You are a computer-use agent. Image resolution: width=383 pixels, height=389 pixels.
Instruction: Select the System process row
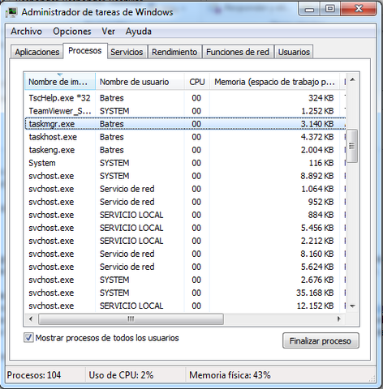[x=185, y=163]
